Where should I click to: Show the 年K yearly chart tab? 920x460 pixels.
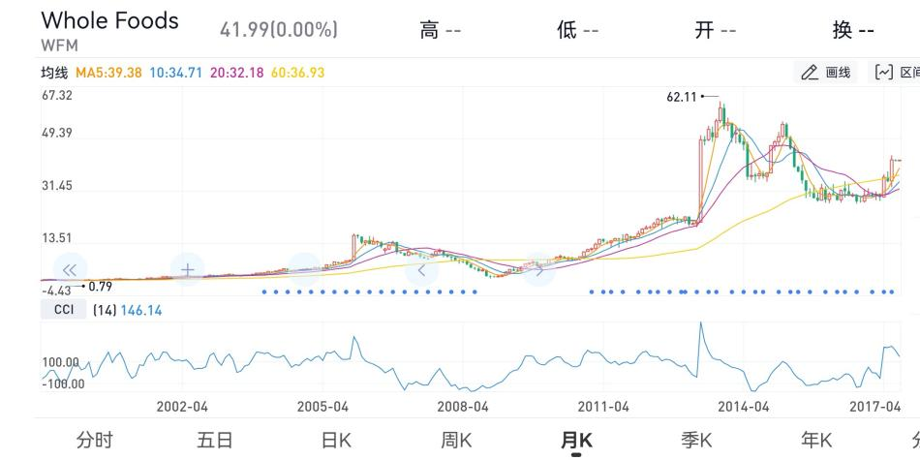(x=816, y=441)
